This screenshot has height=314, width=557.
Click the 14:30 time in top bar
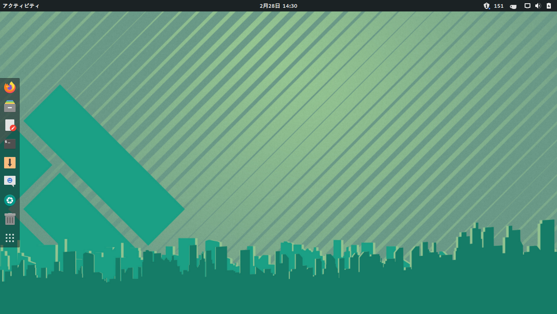[x=290, y=6]
